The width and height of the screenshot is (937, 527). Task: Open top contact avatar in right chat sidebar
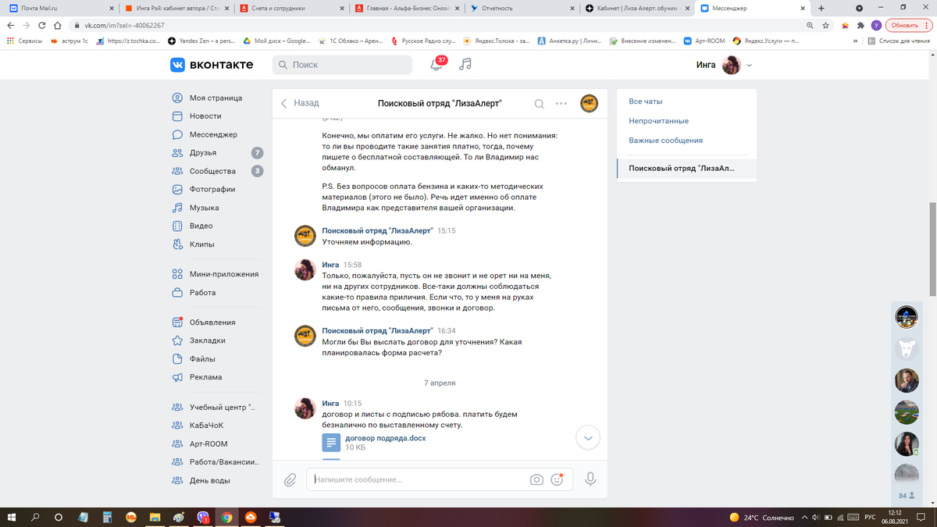(906, 316)
